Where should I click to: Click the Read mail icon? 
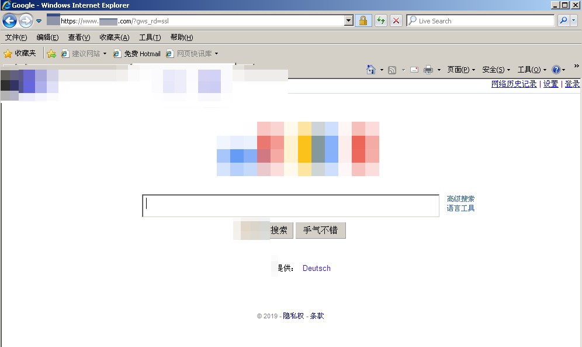pos(414,70)
